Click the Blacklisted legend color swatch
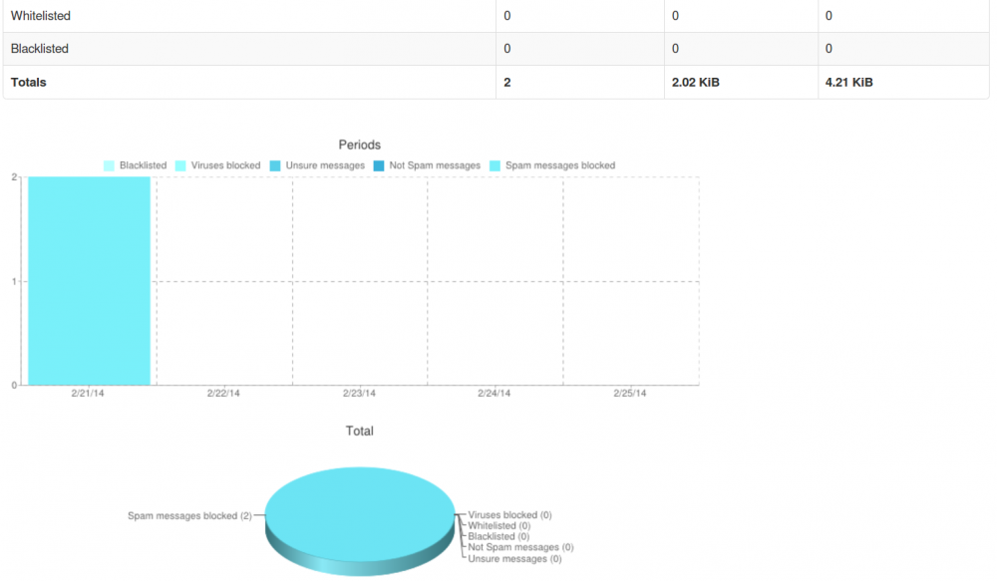Viewport: 997px width, 581px height. point(109,165)
